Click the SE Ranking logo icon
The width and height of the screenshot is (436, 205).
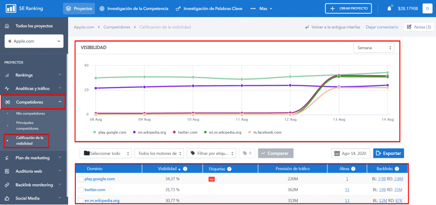pos(11,8)
